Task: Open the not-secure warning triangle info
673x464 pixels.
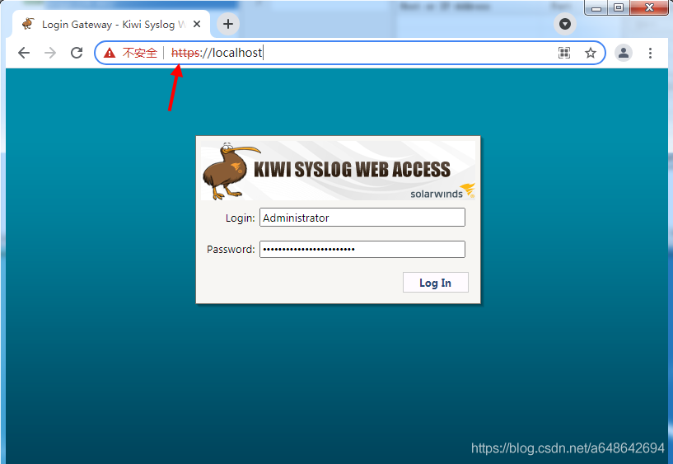Action: 110,53
